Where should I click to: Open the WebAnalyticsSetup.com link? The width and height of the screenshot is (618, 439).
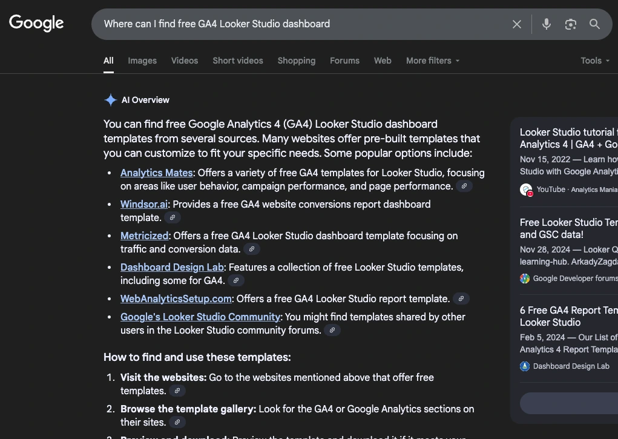point(176,299)
